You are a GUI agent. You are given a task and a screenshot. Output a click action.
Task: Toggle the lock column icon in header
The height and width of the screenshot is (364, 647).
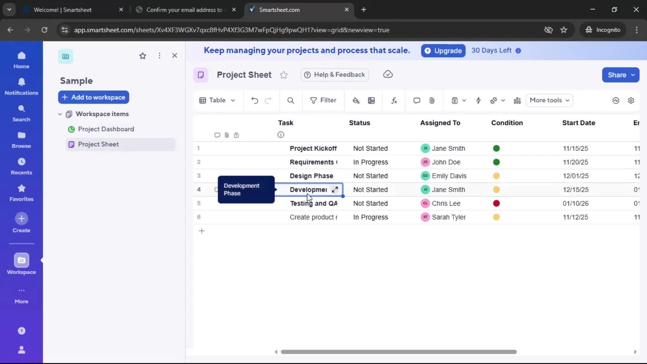click(x=237, y=135)
